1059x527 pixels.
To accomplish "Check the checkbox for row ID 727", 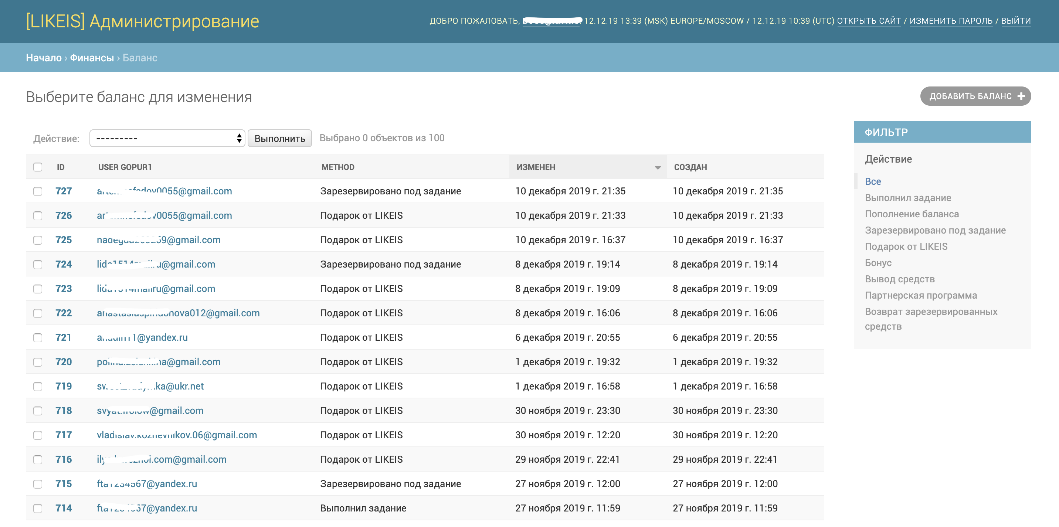I will click(38, 191).
